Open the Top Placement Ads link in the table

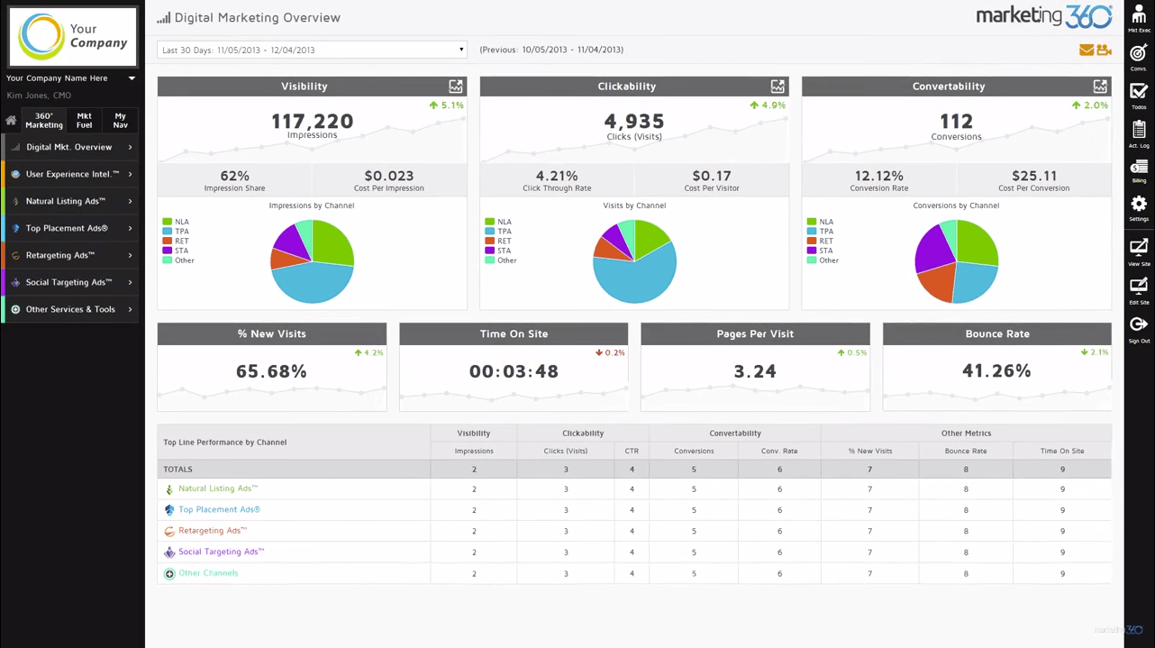pos(219,509)
